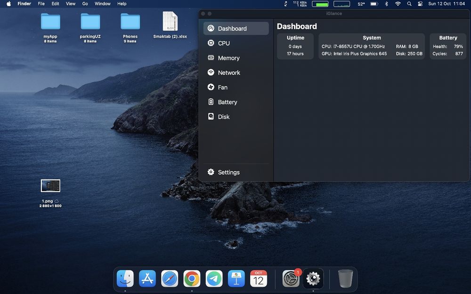Viewport: 471px width, 294px height.
Task: Click the Wi-Fi status menu bar icon
Action: (398, 4)
